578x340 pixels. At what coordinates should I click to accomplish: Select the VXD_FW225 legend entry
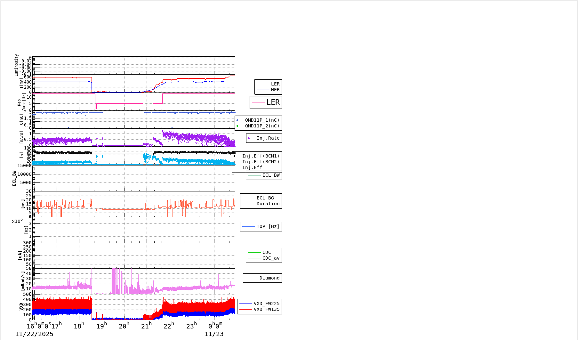(267, 304)
